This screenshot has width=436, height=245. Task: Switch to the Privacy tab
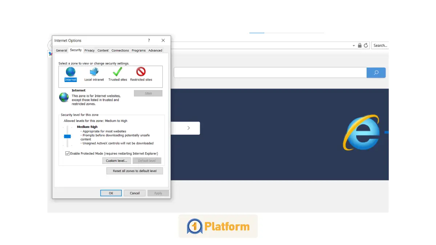[89, 50]
